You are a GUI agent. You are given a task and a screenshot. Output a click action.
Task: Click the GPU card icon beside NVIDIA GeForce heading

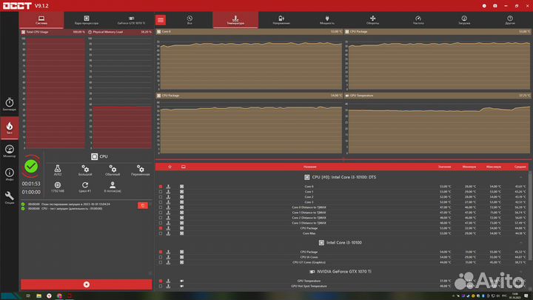[312, 272]
